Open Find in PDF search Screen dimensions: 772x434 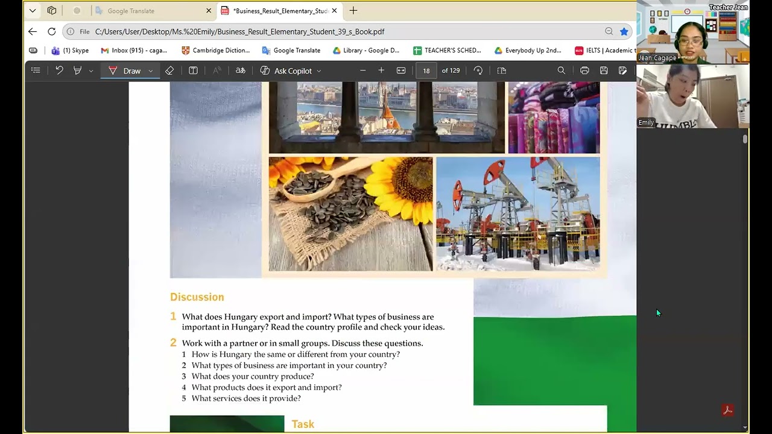point(562,71)
